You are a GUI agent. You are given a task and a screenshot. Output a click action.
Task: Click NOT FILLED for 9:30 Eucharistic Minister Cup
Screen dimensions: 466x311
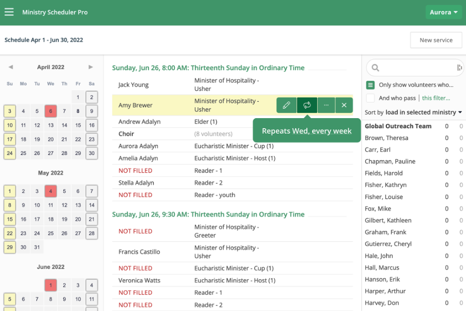click(135, 268)
